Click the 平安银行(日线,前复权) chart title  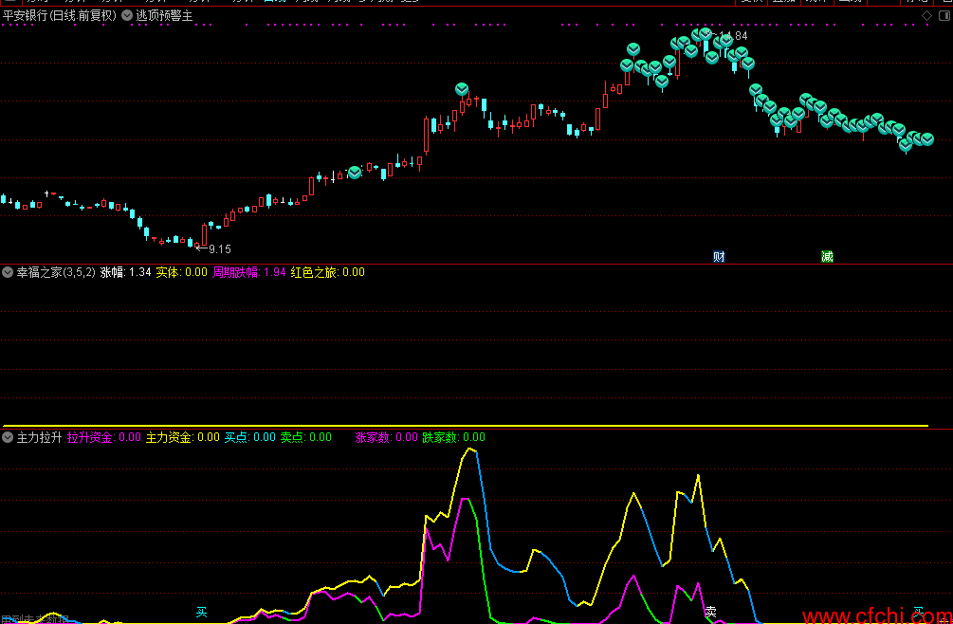pyautogui.click(x=60, y=15)
